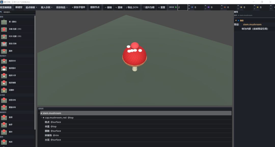This screenshot has width=275, height=147.
Task: Collapse the cap.mushroom_red tree node
Action: coord(42,118)
